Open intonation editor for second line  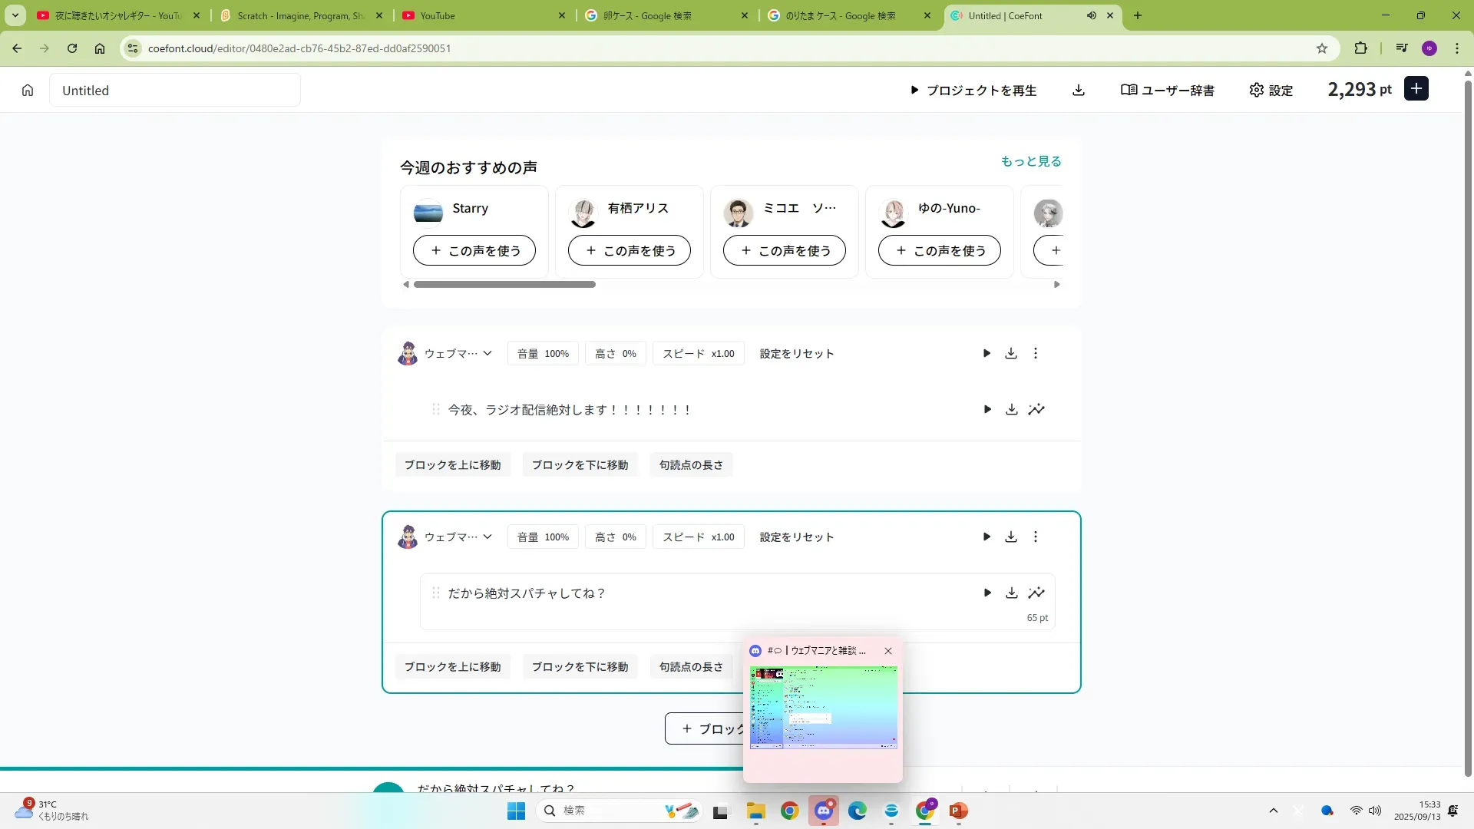[x=1036, y=593]
